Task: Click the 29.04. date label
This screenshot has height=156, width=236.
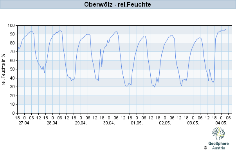Action: (x=81, y=123)
